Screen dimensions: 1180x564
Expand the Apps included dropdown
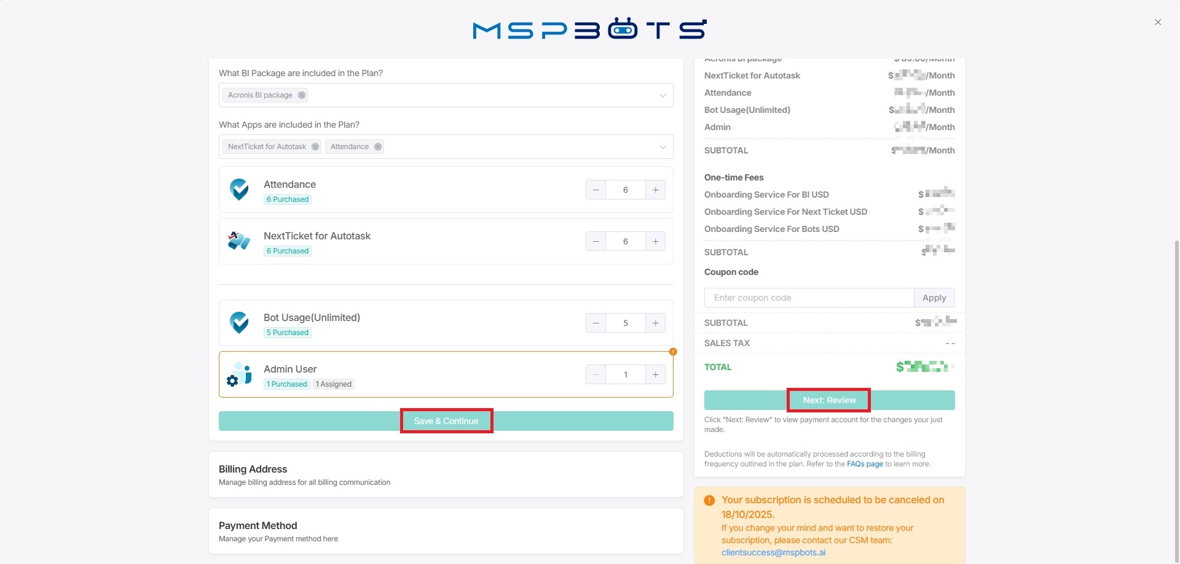[x=662, y=147]
